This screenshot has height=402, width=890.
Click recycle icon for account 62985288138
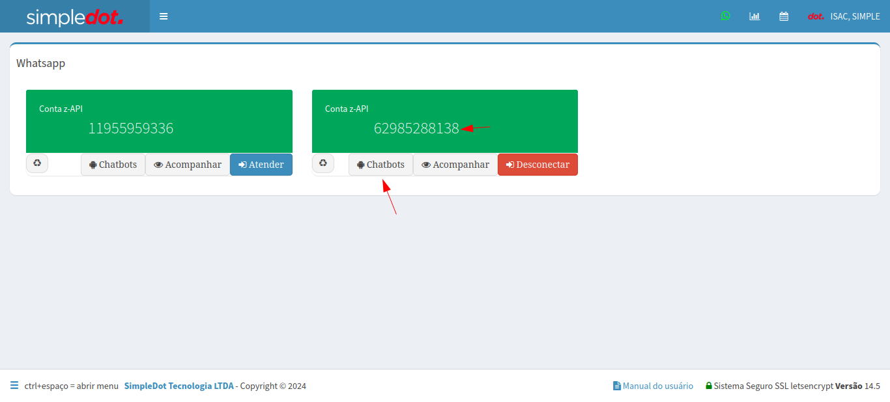coord(323,163)
